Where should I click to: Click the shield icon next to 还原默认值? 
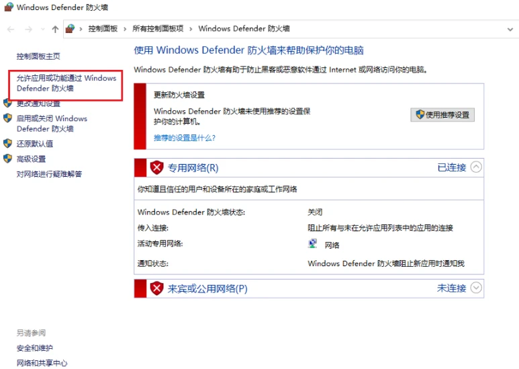(x=8, y=143)
